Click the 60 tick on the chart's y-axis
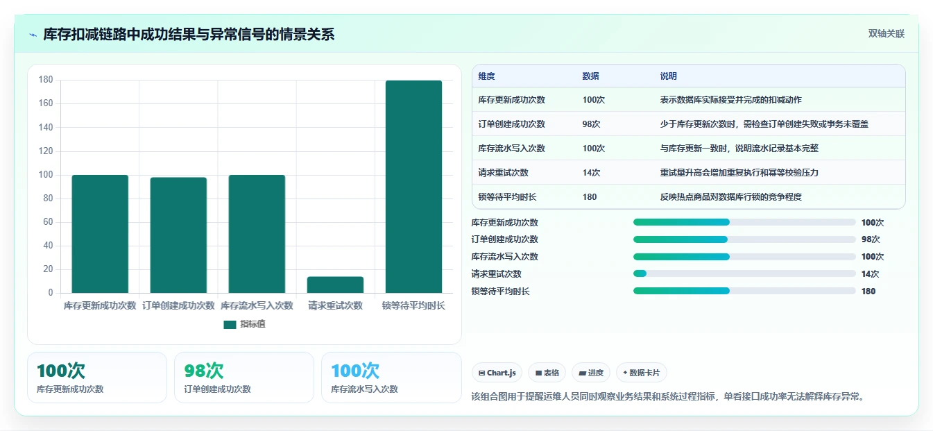This screenshot has height=431, width=933. click(x=48, y=222)
